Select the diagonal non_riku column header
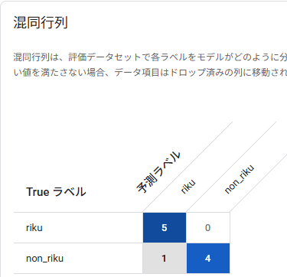The height and width of the screenshot is (277, 287). pyautogui.click(x=240, y=179)
